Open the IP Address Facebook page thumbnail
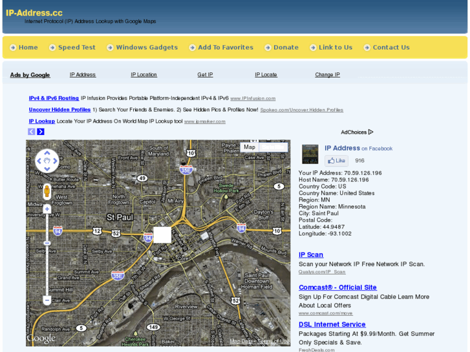Viewport: 470px width, 352px height. coord(310,154)
